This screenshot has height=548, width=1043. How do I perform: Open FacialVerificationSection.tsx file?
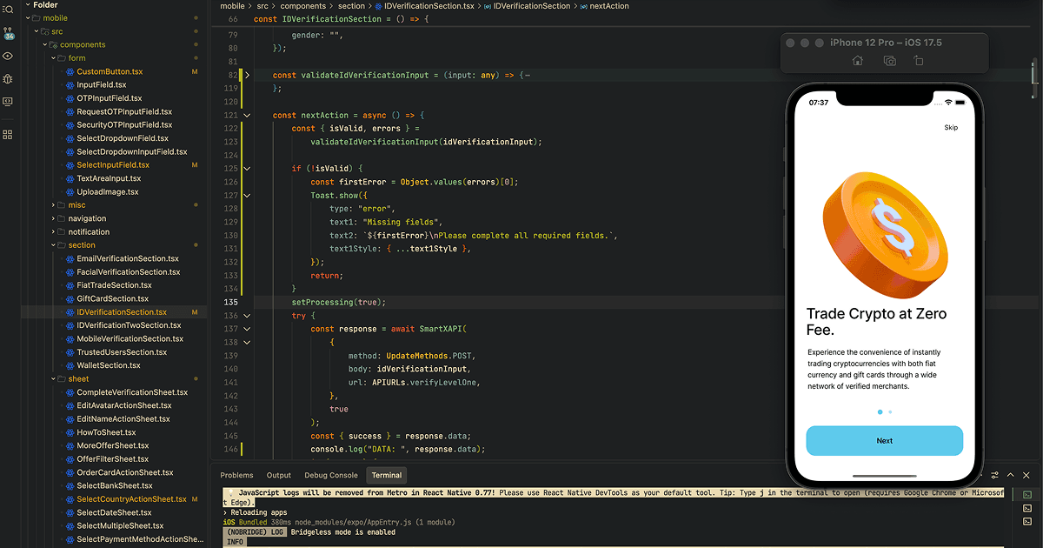(x=128, y=272)
